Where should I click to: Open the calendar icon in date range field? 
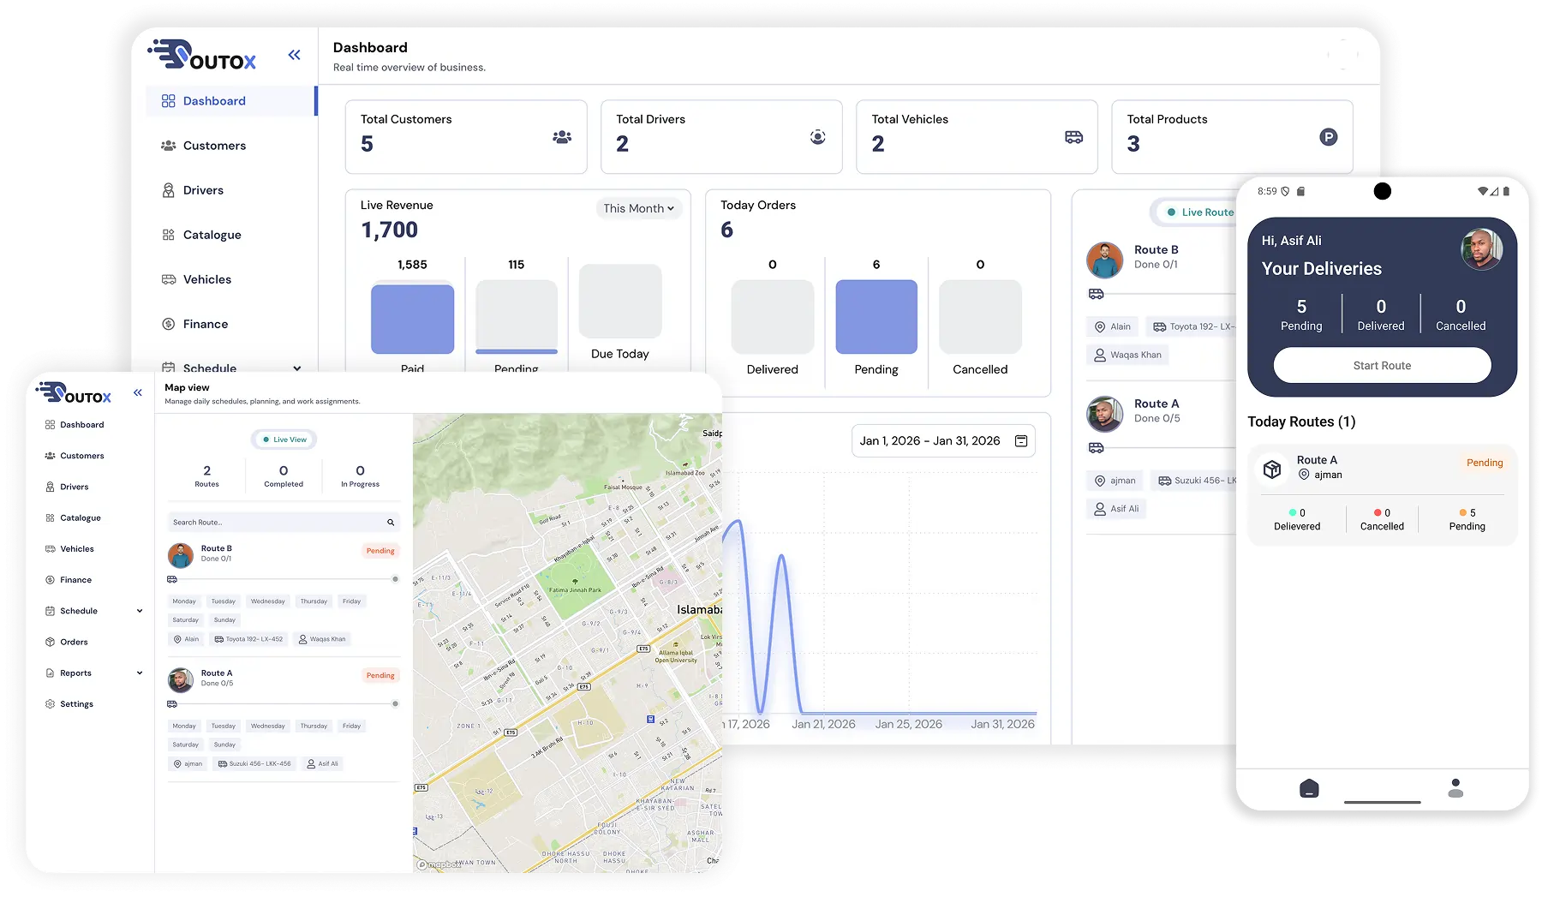[x=1021, y=441]
